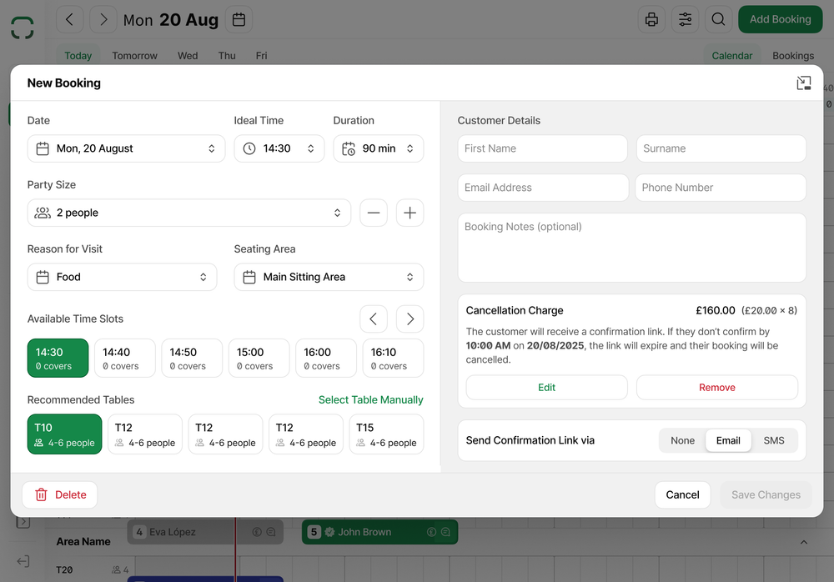Click Select Table Manually
The height and width of the screenshot is (582, 834).
pyautogui.click(x=370, y=400)
